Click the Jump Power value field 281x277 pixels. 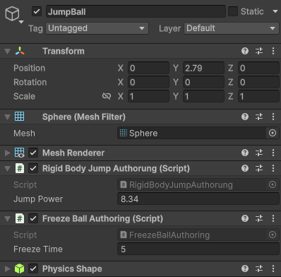(198, 199)
